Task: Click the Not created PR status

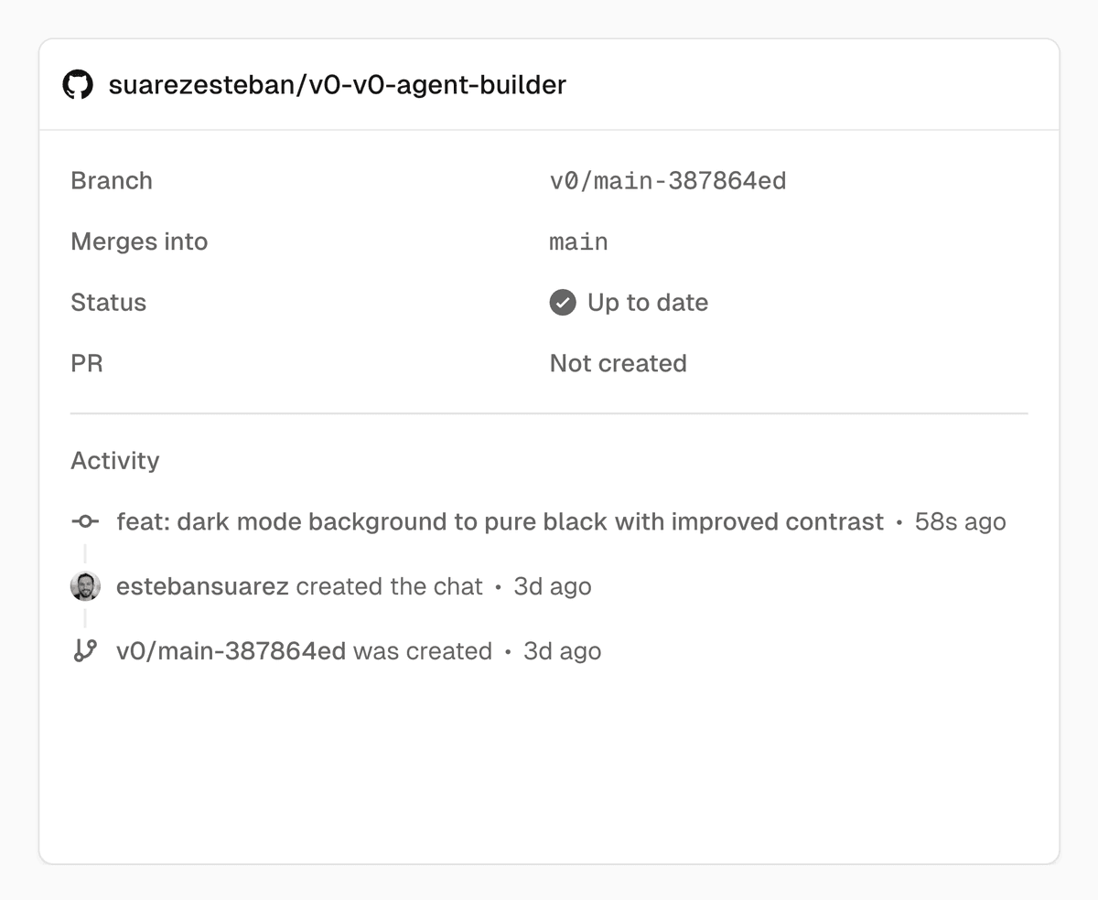Action: 618,363
